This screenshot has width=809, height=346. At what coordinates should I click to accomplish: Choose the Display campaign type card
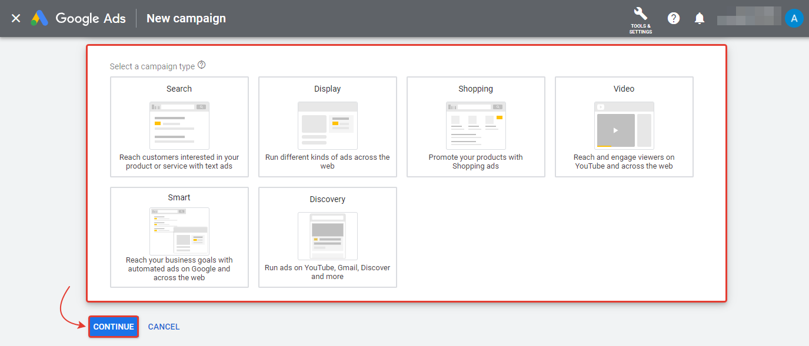[328, 127]
